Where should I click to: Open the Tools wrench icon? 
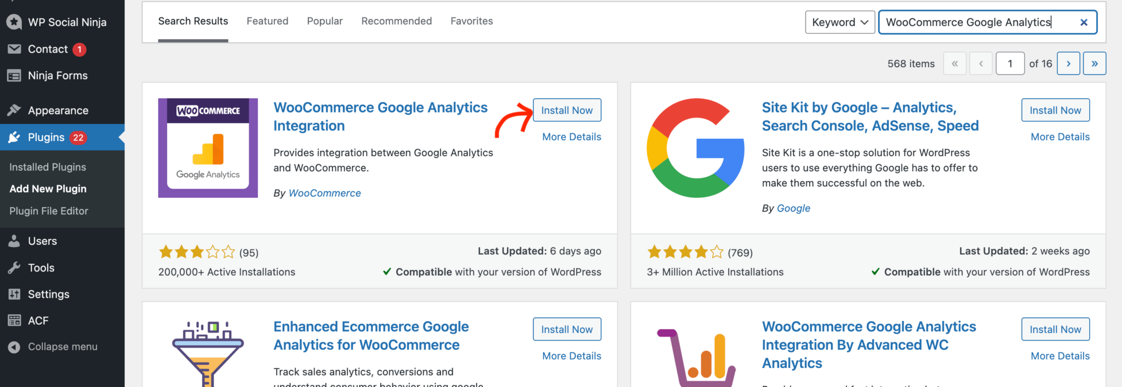15,267
